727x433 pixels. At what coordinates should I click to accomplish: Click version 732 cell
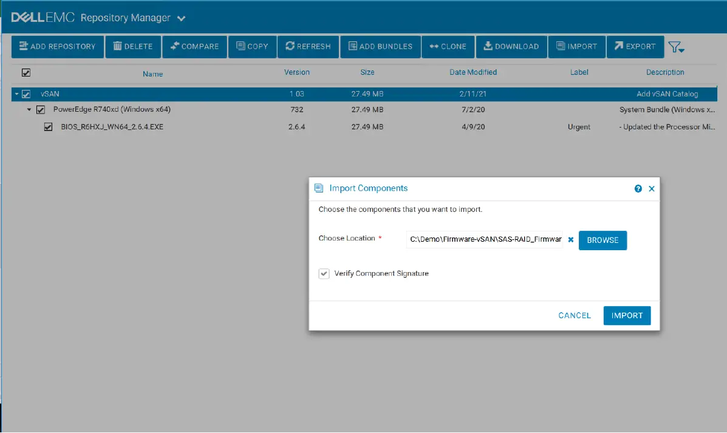pos(297,110)
